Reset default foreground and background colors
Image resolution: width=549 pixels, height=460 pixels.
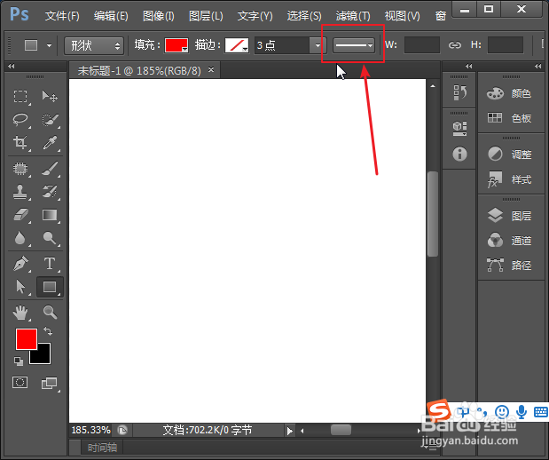[19, 361]
